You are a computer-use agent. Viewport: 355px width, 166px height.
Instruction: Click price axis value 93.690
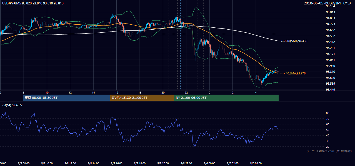click(330, 78)
